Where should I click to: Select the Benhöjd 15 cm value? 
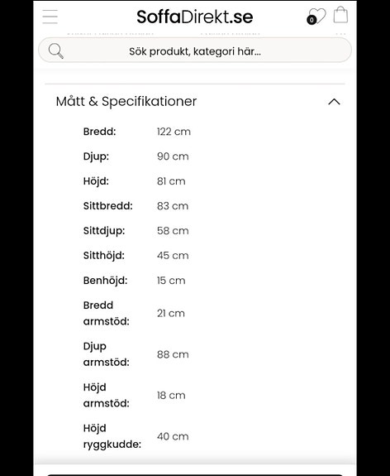171,281
